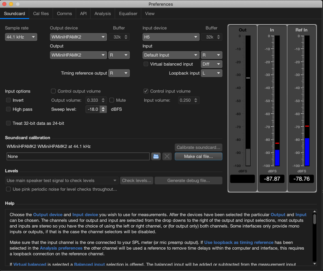Click the Ref In level readout -78.76
The image size is (323, 271).
click(302, 179)
